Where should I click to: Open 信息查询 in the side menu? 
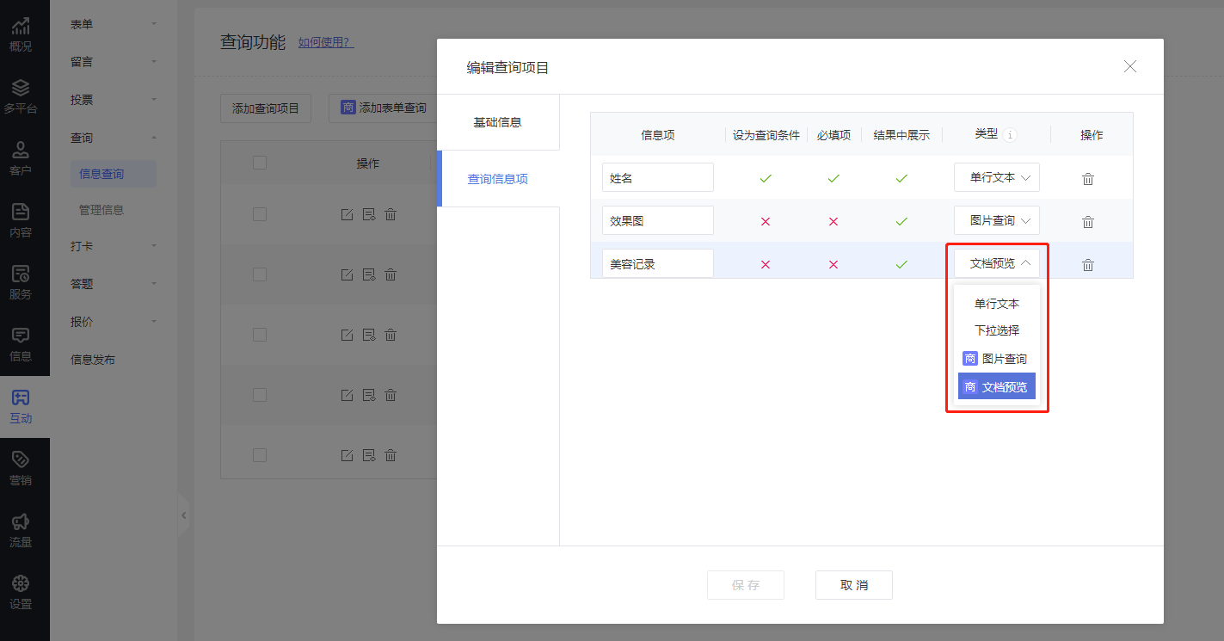[x=114, y=174]
